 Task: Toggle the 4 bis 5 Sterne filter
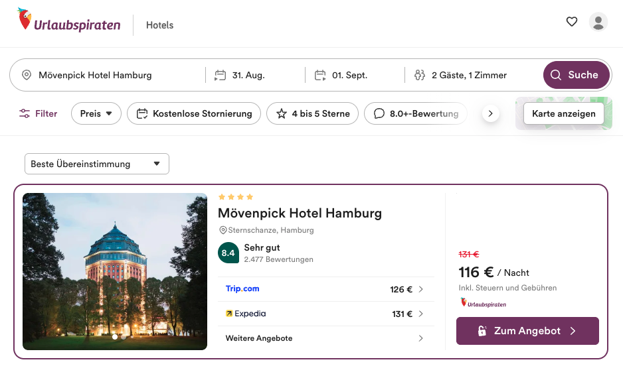pyautogui.click(x=312, y=113)
